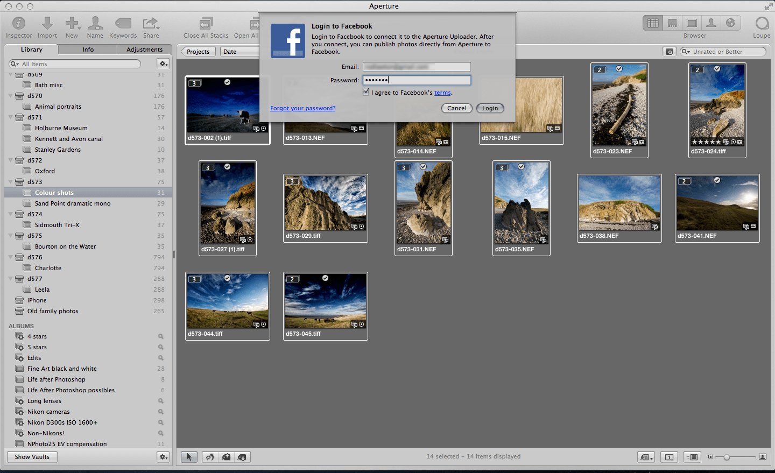Switch to the Library tab

click(32, 50)
